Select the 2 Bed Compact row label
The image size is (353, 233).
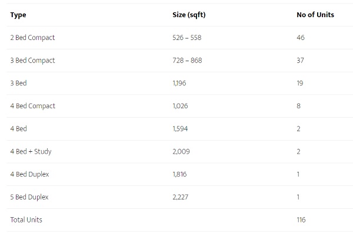[32, 38]
